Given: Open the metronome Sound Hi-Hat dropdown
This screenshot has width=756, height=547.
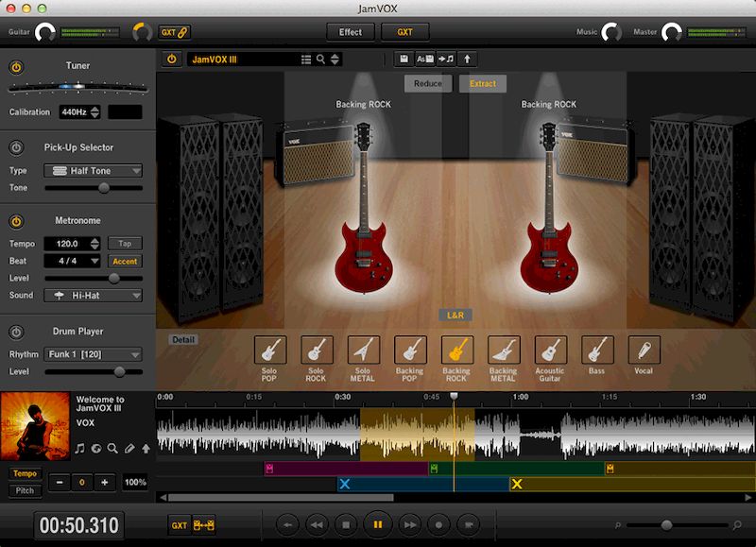Looking at the screenshot, I should click(x=92, y=295).
